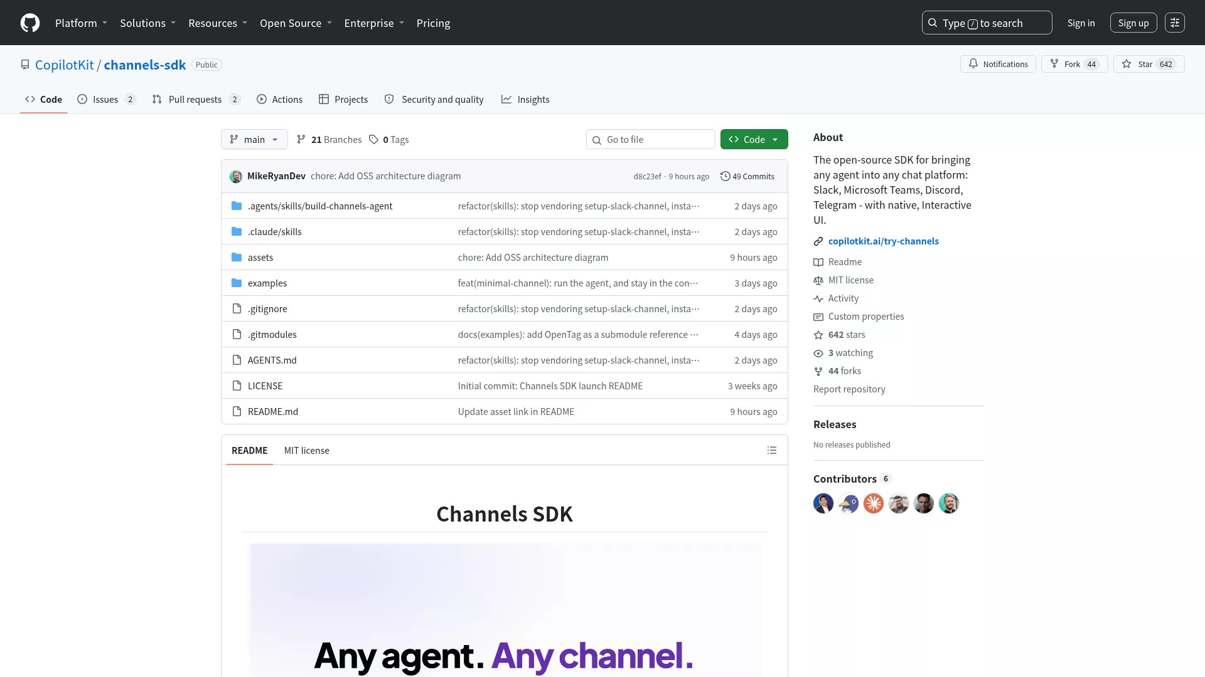The height and width of the screenshot is (677, 1205).
Task: Open the 3 watching link
Action: tap(843, 354)
